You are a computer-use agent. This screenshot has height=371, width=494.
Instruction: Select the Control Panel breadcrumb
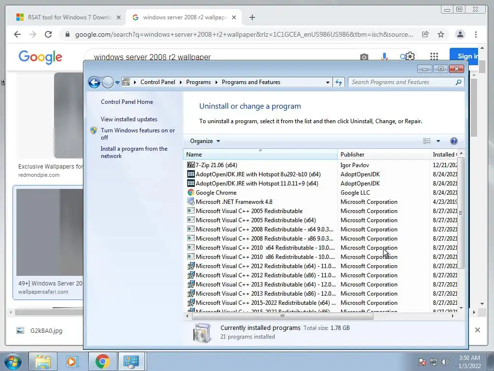point(158,82)
